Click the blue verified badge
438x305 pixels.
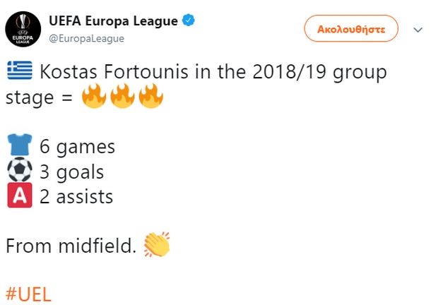(x=189, y=20)
